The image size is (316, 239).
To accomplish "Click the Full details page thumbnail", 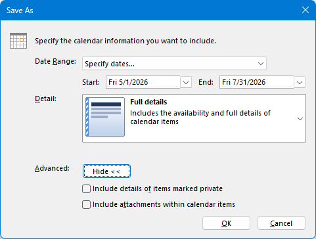I will coord(105,117).
